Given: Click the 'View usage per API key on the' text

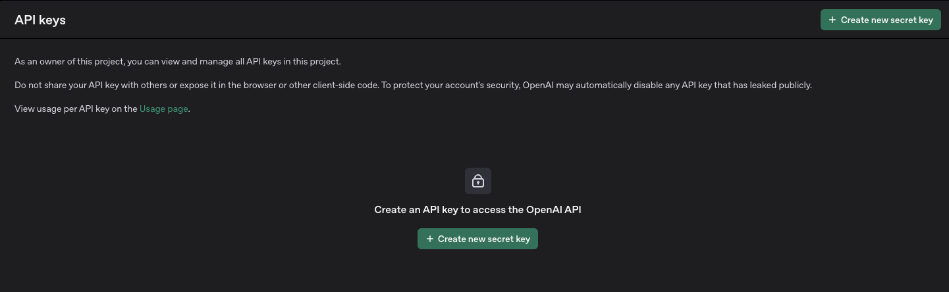Looking at the screenshot, I should pos(76,109).
